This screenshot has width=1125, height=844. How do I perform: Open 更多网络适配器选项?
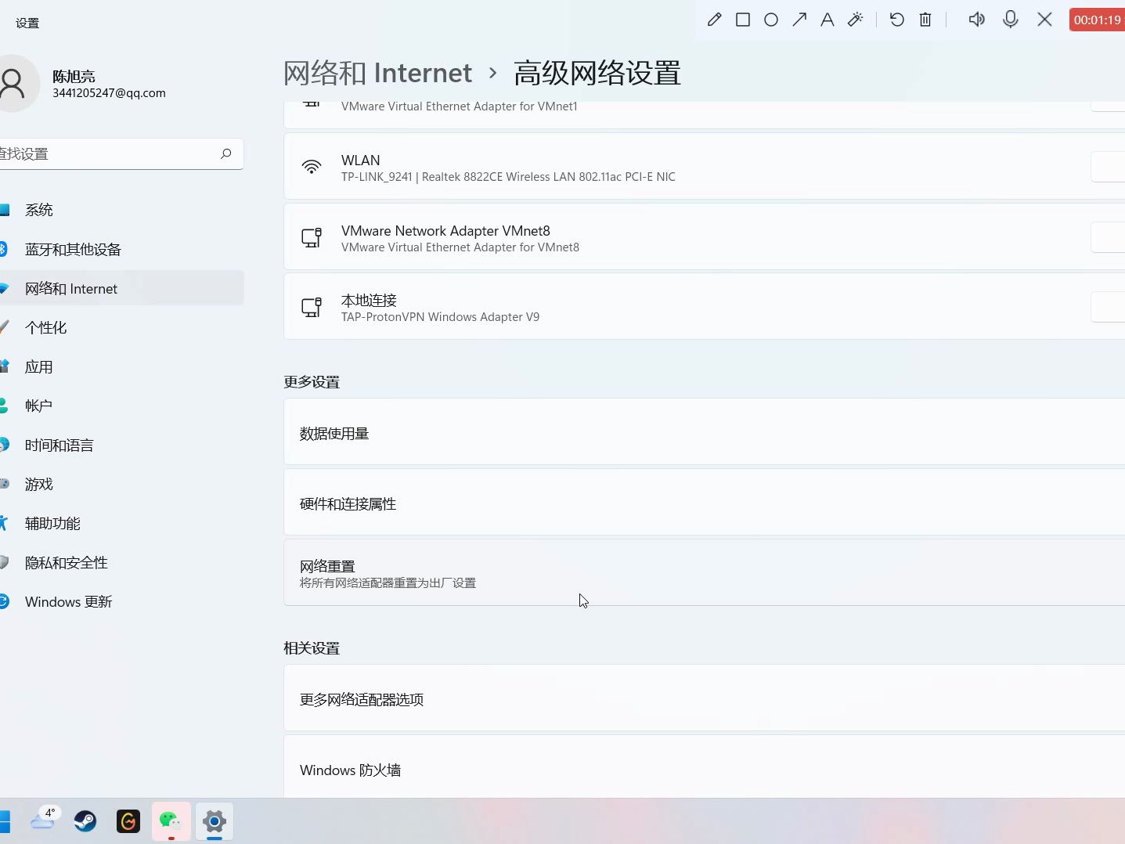pos(704,698)
